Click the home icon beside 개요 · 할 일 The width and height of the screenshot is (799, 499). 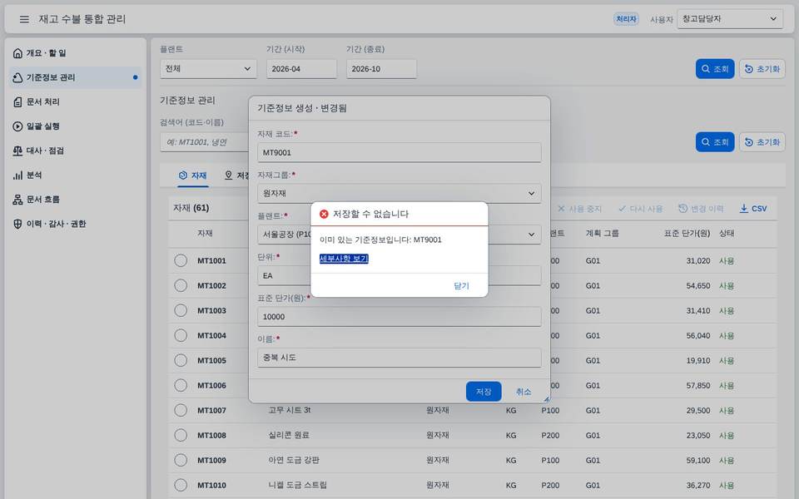(x=17, y=53)
